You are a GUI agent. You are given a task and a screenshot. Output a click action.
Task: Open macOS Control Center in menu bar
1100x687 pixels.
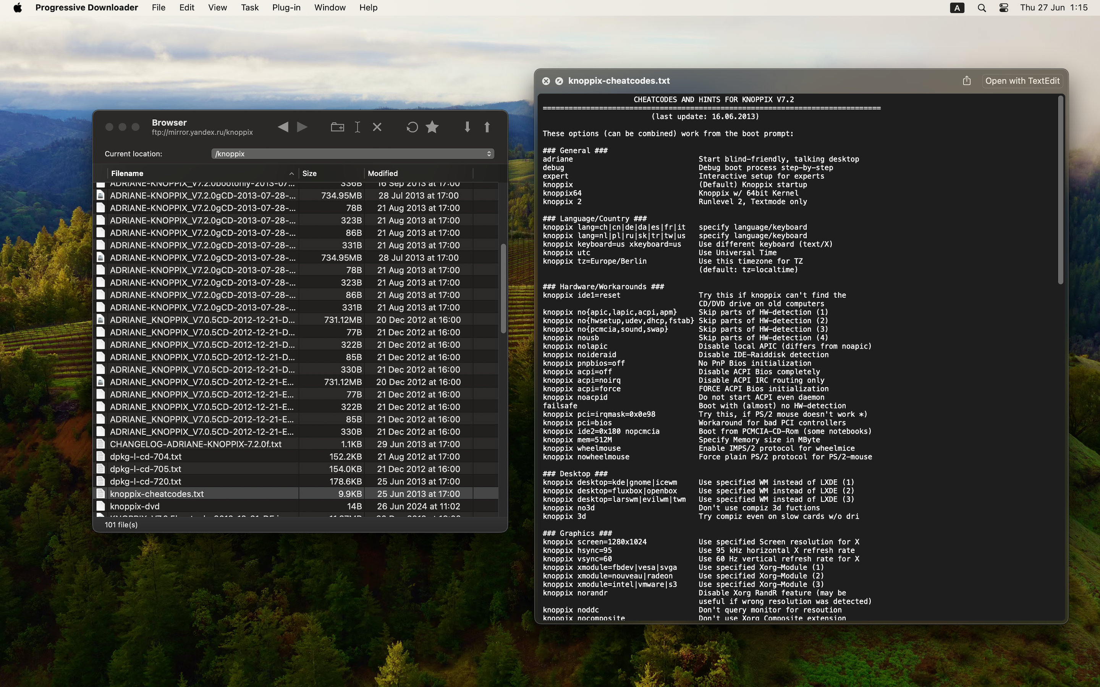coord(1004,8)
